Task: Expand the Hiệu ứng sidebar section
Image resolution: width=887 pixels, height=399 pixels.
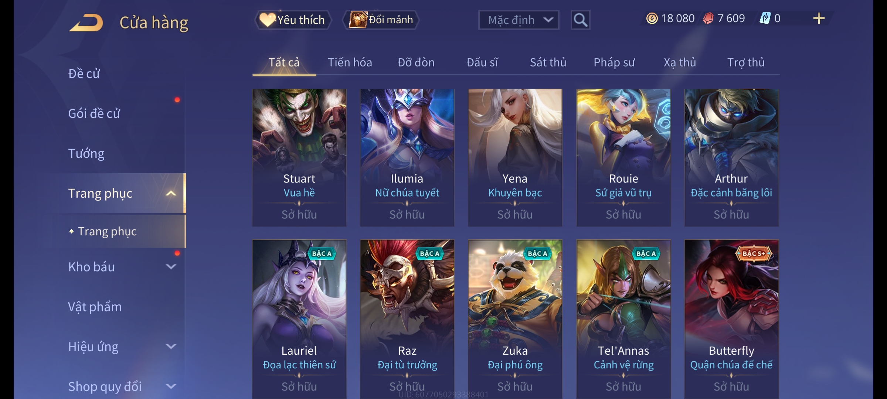Action: point(171,347)
